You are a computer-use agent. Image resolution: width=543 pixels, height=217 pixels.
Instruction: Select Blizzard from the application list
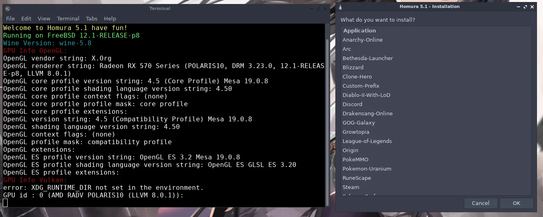point(436,67)
